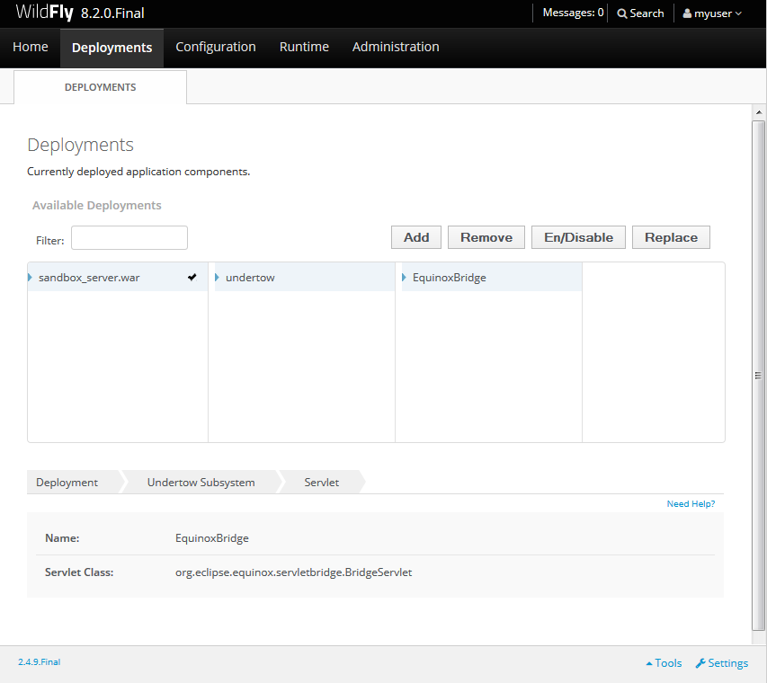Expand the undertow node arrow
The width and height of the screenshot is (767, 683).
tap(217, 277)
